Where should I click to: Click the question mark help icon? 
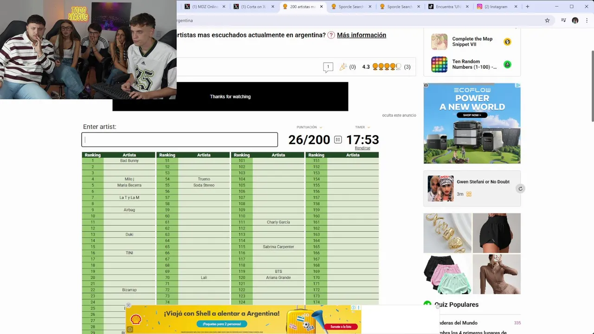(x=331, y=35)
